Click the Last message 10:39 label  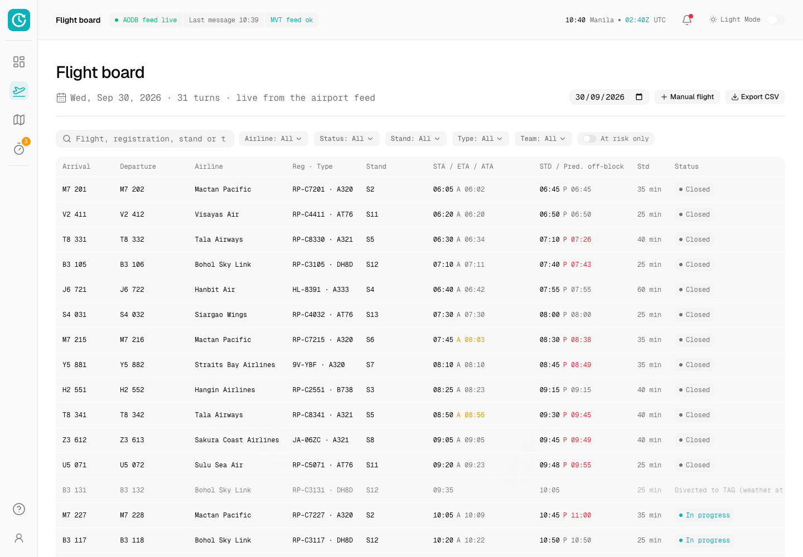(x=224, y=20)
